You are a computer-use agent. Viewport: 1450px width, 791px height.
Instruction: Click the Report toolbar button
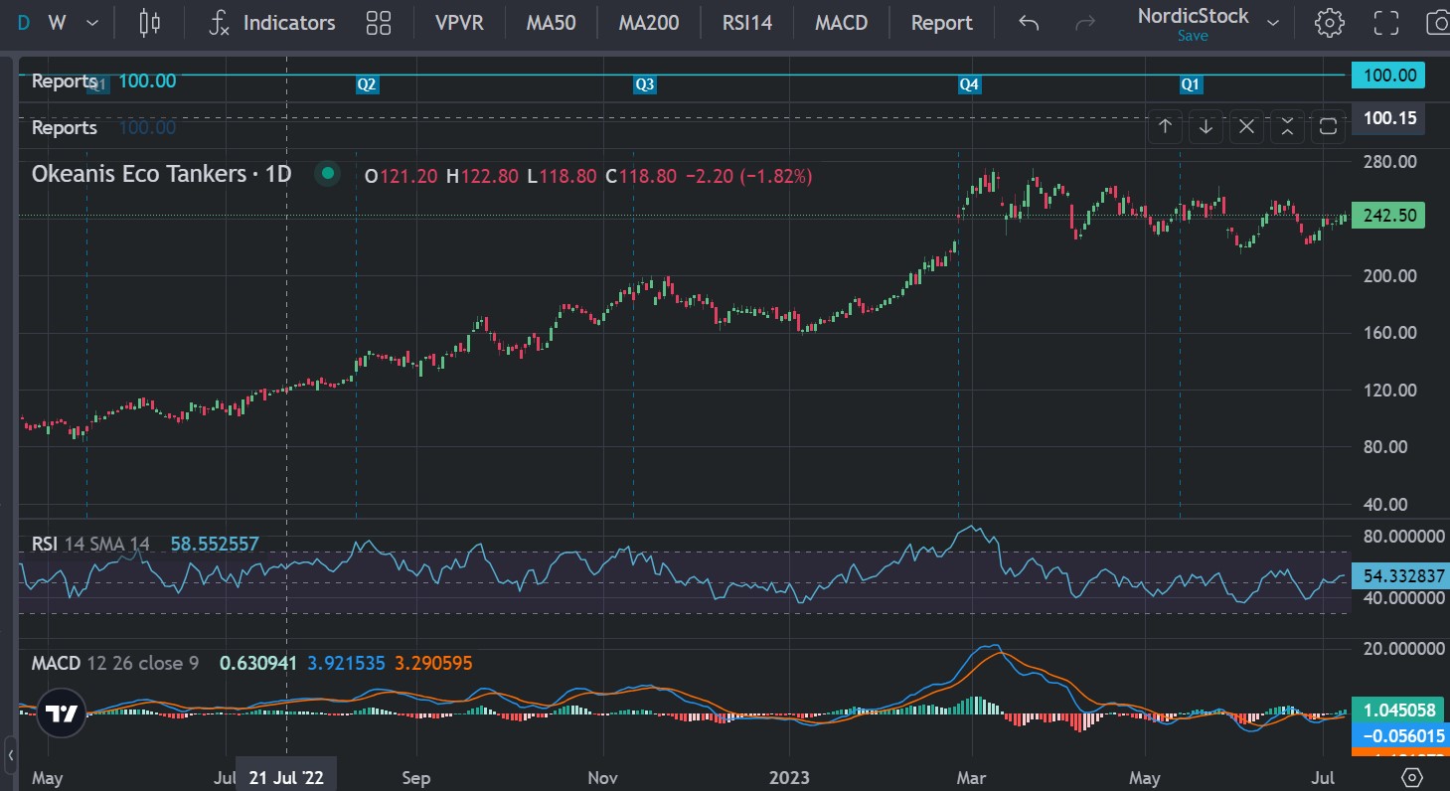941,22
